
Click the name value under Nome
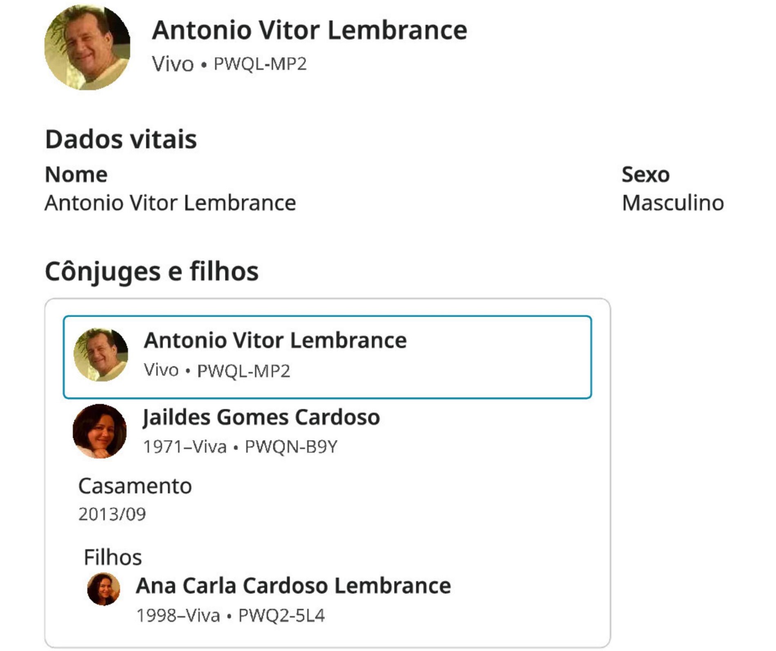[x=170, y=203]
